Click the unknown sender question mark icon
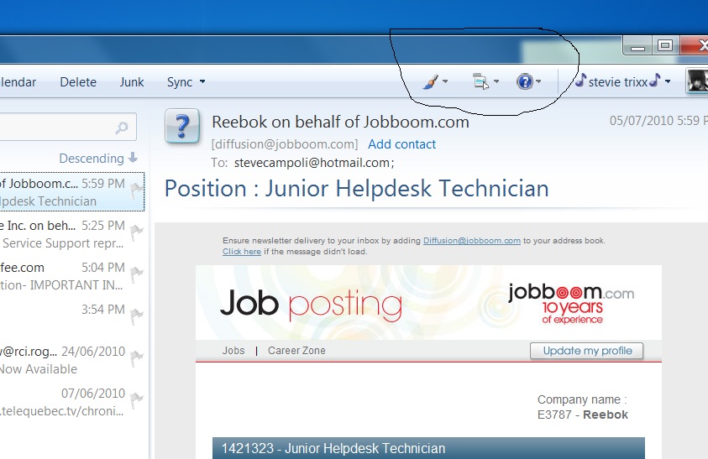The image size is (708, 459). point(182,126)
